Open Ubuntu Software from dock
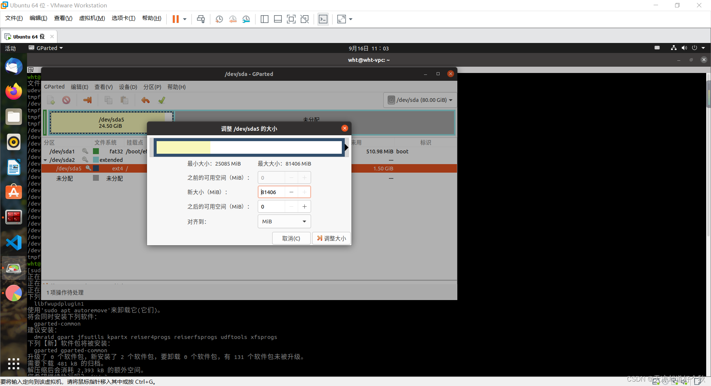The height and width of the screenshot is (386, 711). pyautogui.click(x=14, y=192)
